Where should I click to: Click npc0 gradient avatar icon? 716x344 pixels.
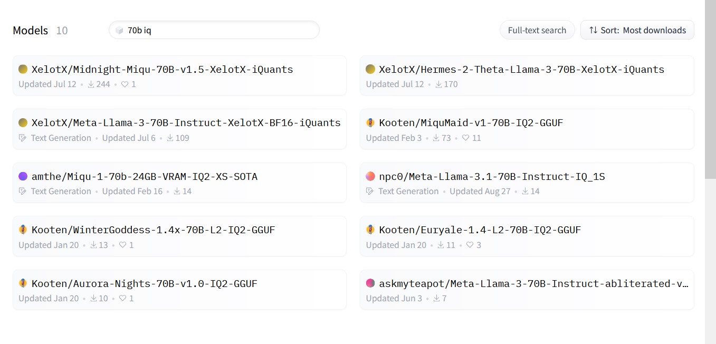(370, 176)
